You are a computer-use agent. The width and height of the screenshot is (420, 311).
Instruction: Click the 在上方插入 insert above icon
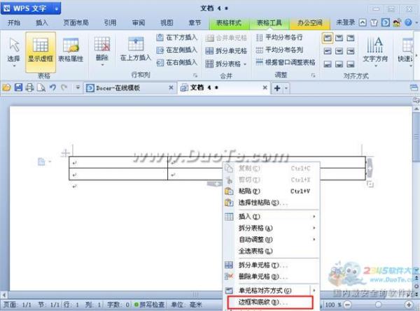(x=135, y=50)
